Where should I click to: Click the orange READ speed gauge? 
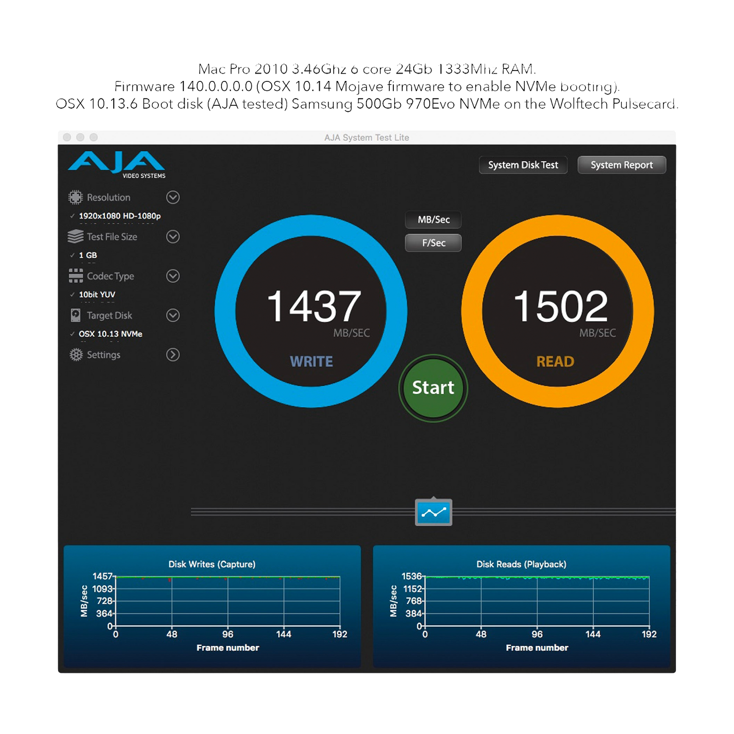(x=558, y=311)
